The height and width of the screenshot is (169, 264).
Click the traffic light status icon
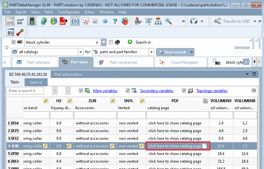(32, 21)
